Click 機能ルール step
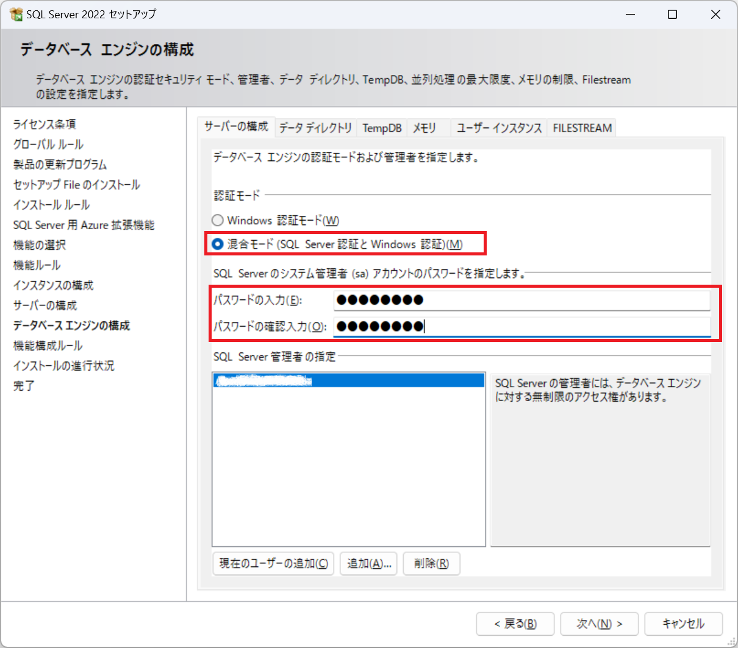This screenshot has width=738, height=648. click(x=37, y=265)
